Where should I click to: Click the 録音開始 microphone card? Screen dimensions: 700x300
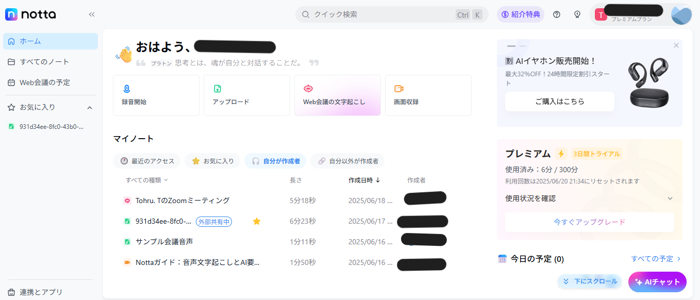[156, 95]
